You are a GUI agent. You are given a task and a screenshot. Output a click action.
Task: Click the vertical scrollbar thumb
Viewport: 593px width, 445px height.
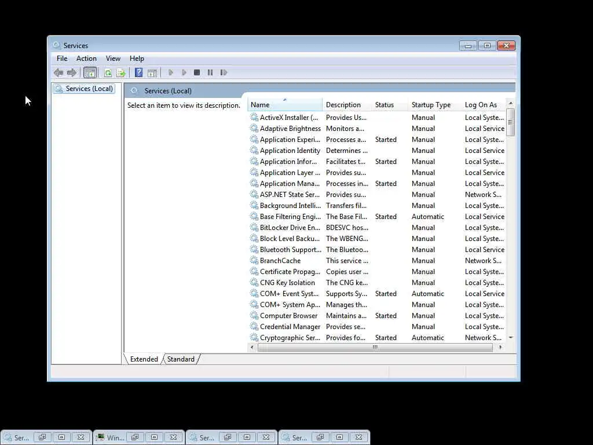(x=511, y=122)
